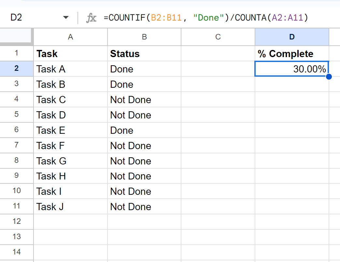The width and height of the screenshot is (340, 262).
Task: Select column D header
Action: [x=292, y=37]
